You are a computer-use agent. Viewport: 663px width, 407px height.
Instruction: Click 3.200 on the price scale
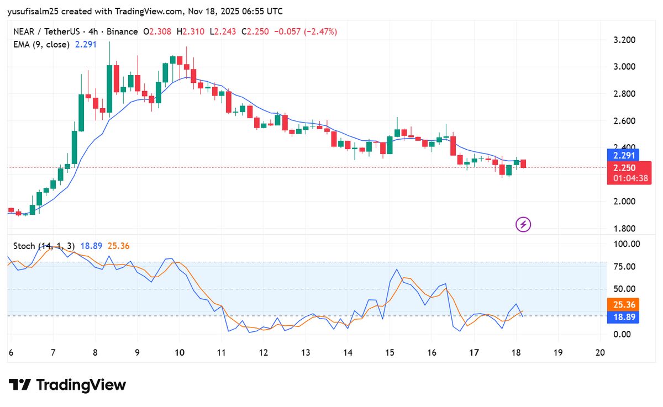(624, 39)
